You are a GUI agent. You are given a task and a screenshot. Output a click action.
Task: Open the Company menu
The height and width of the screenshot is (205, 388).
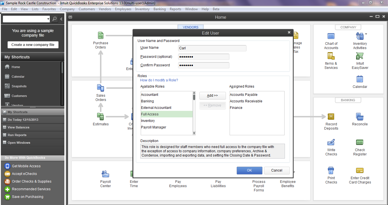(x=67, y=9)
